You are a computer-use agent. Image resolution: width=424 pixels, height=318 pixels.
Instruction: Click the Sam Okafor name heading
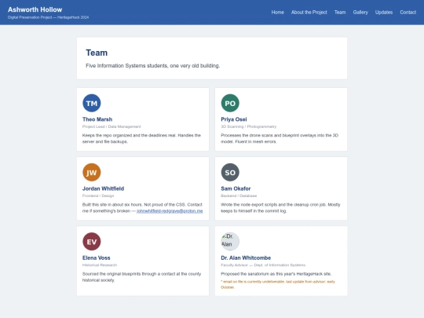coord(236,188)
